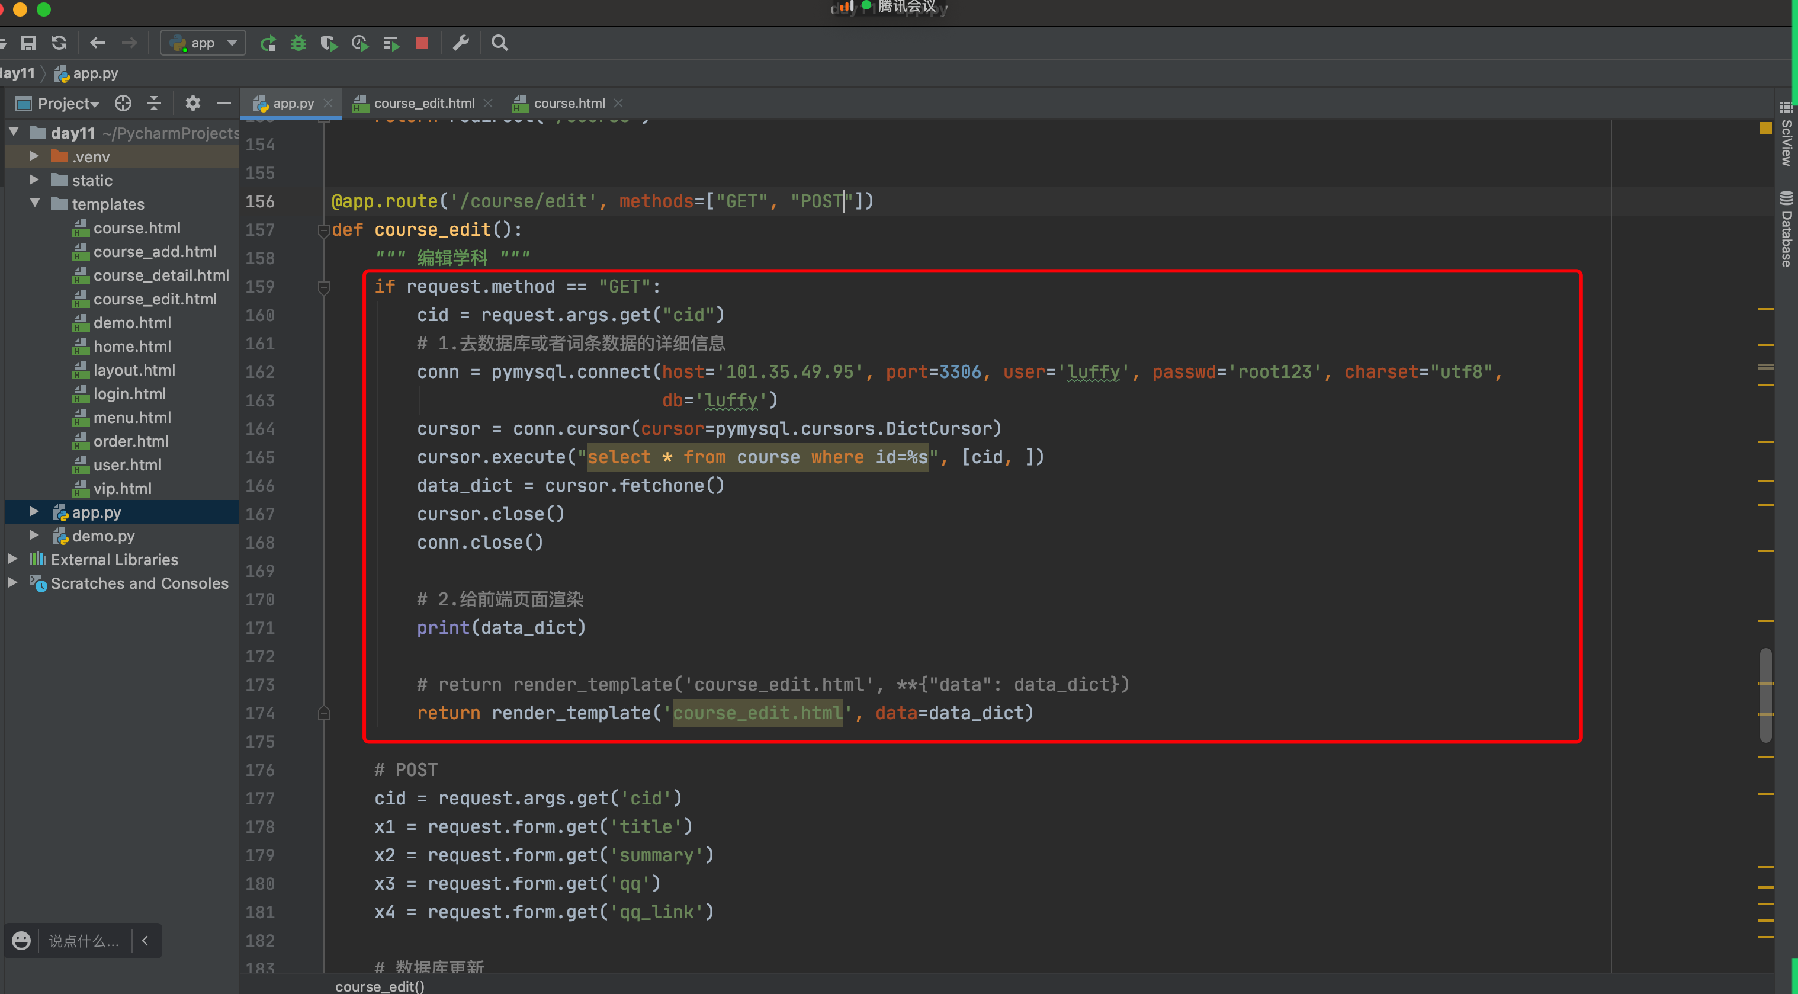Stop the running app with red square
1798x994 pixels.
click(422, 43)
